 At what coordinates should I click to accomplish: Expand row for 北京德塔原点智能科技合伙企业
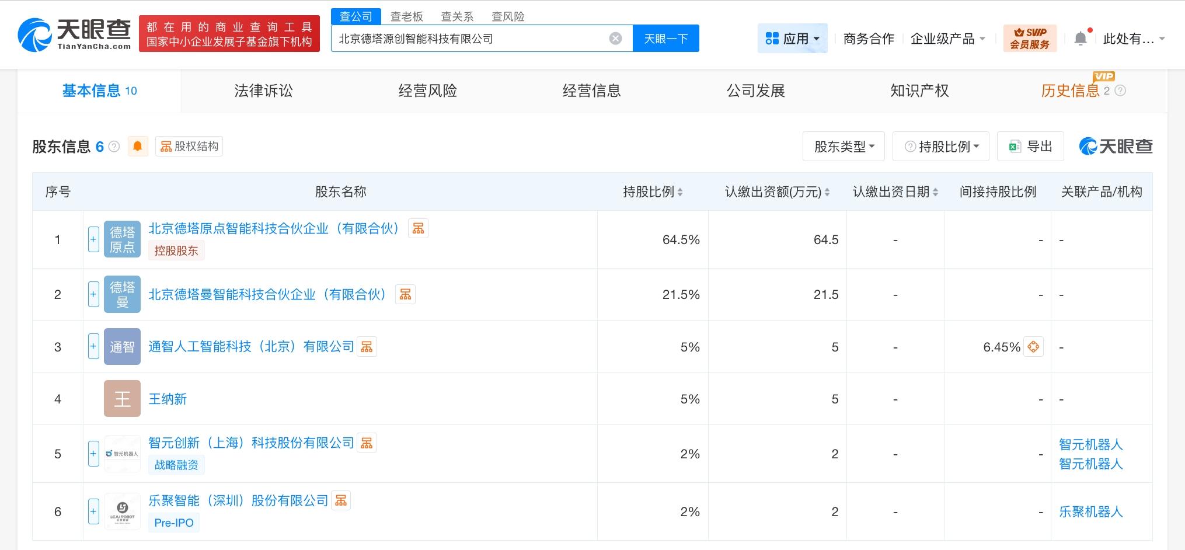point(93,239)
